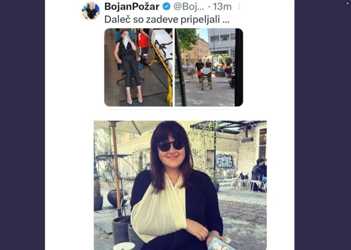Open photo of paramedics on the street
The image size is (351, 250).
tap(209, 67)
